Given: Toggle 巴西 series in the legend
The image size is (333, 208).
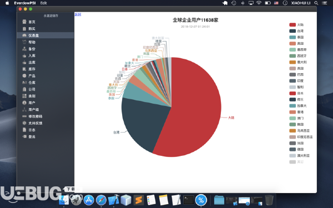Looking at the screenshot, I should [x=296, y=74].
